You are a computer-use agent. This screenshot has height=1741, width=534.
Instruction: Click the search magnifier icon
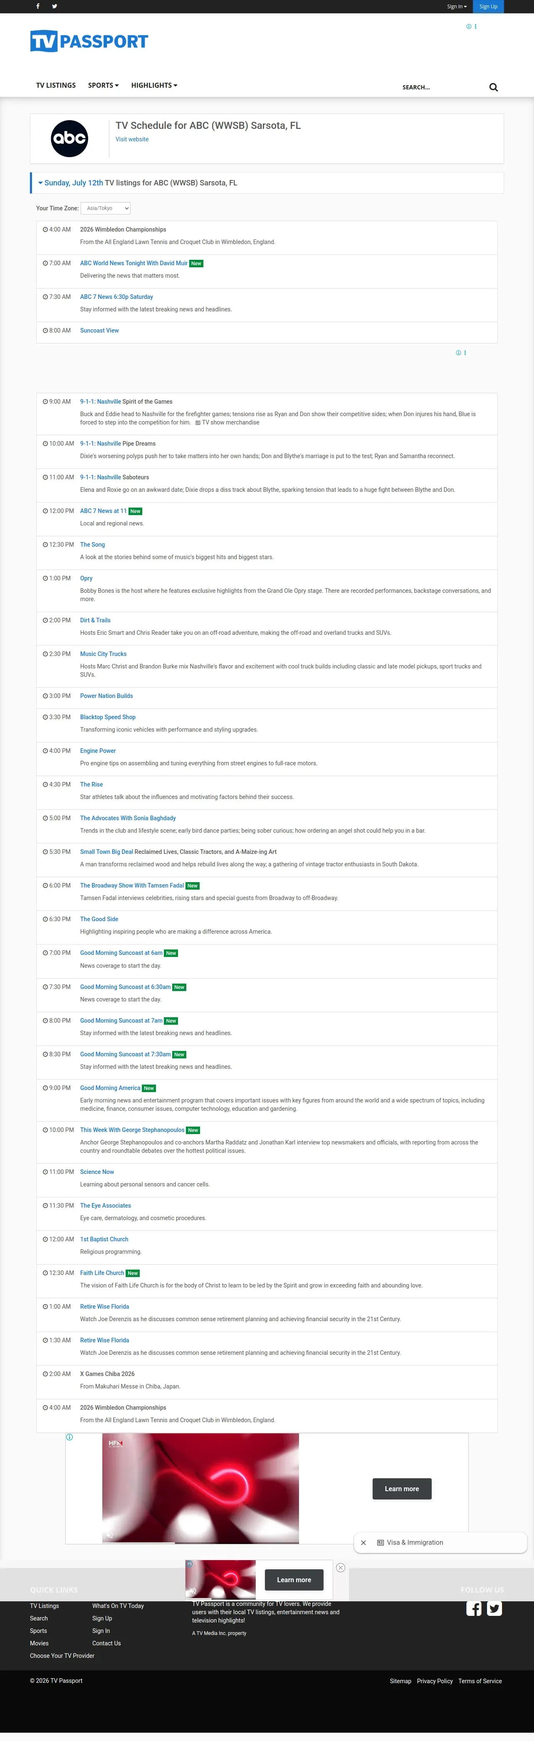(x=493, y=87)
